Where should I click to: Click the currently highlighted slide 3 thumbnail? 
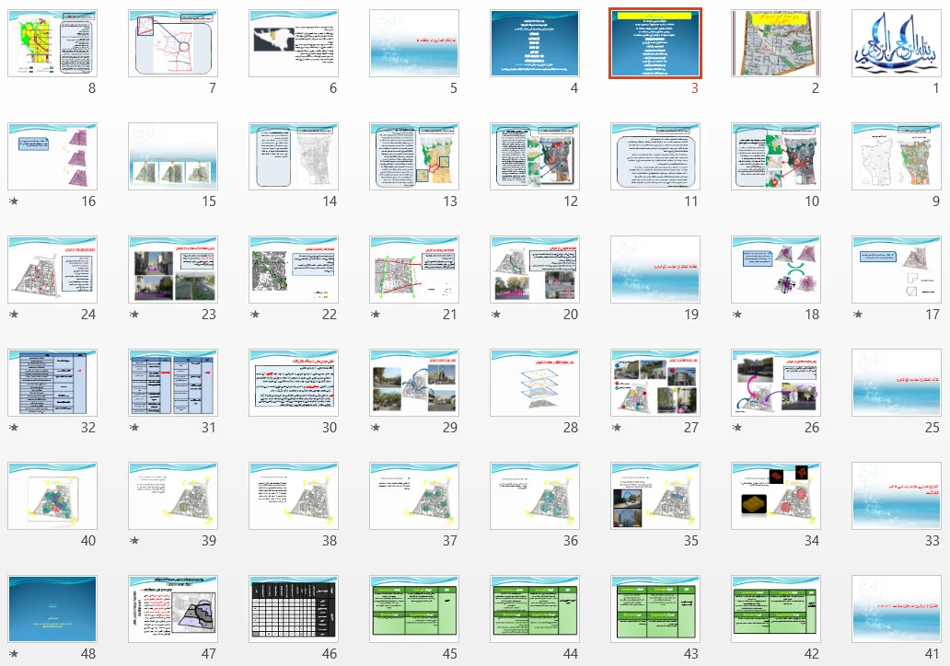click(x=655, y=43)
